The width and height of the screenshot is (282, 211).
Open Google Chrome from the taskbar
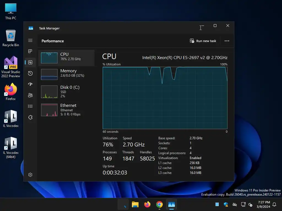click(x=159, y=204)
